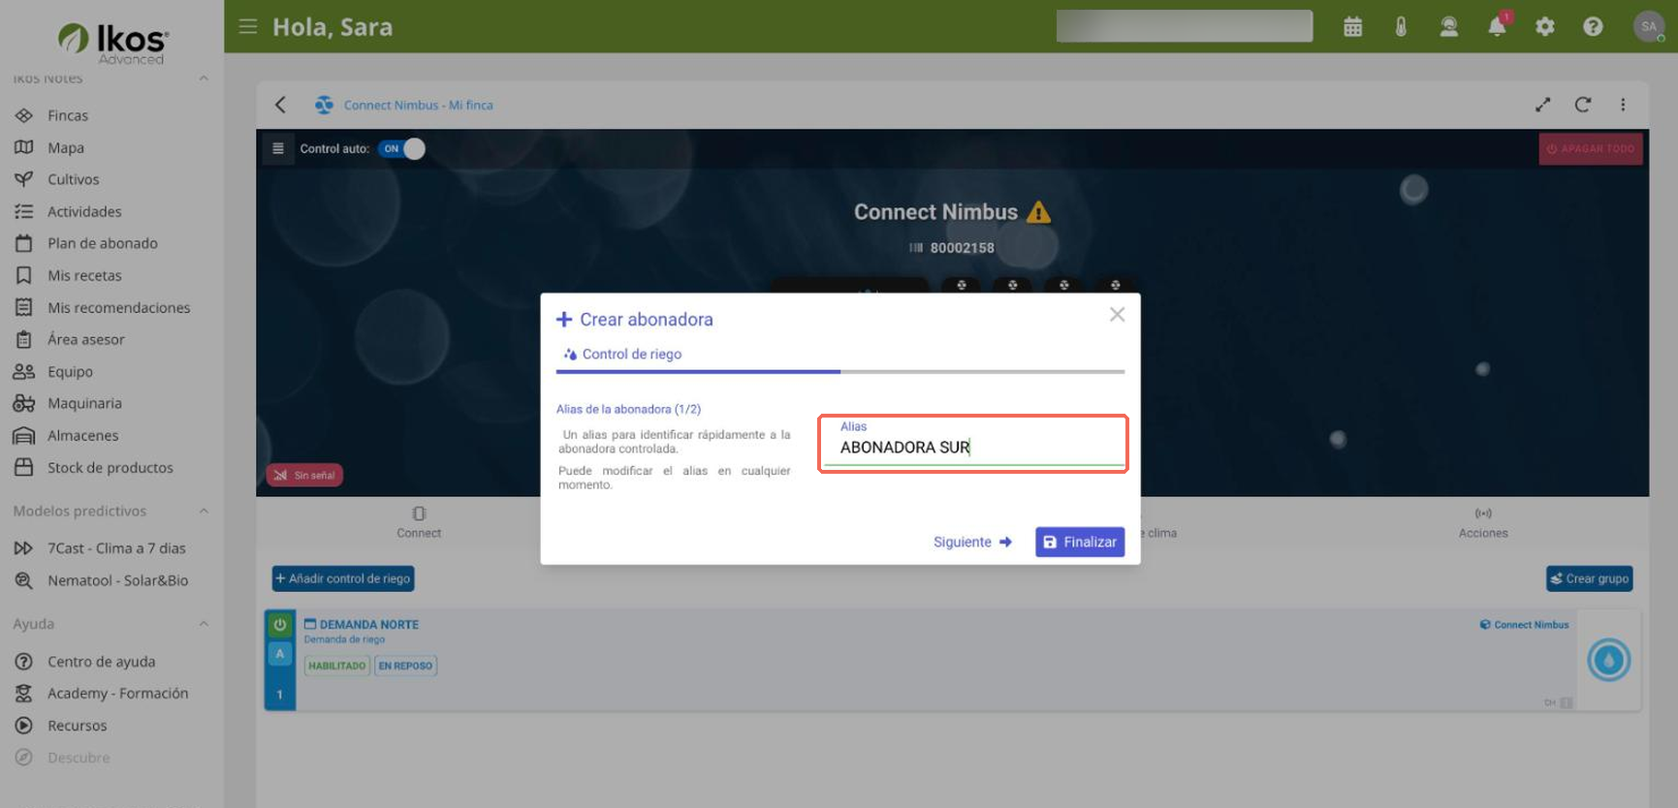This screenshot has width=1678, height=808.
Task: Go back with the left arrow
Action: pos(280,105)
